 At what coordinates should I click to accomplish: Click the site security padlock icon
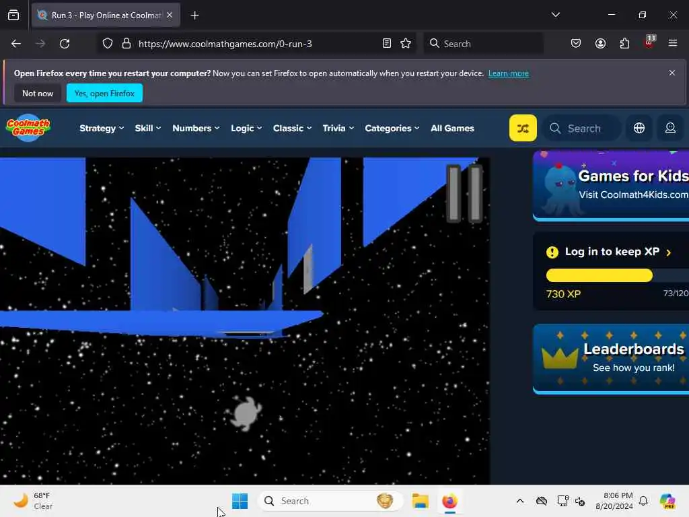(126, 44)
